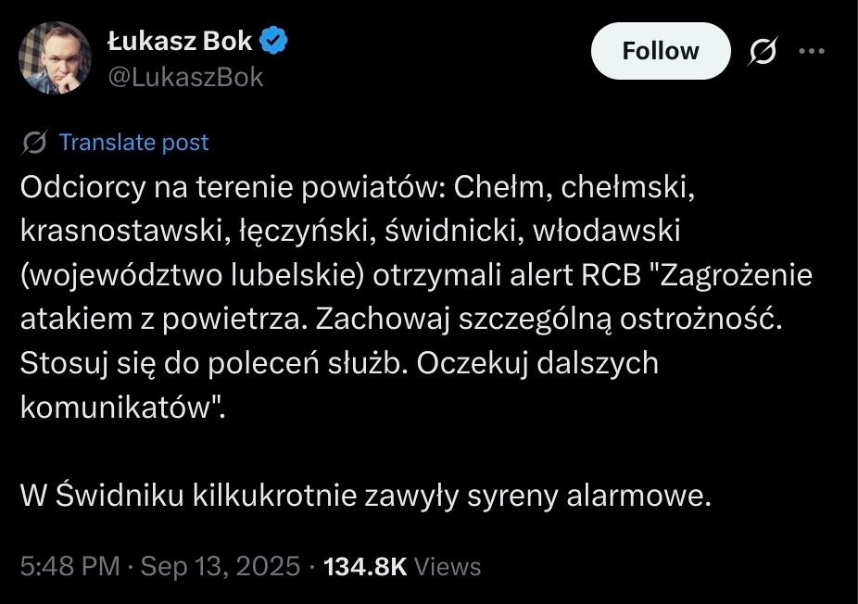Click the blue verified checkmark badge
Image resolution: width=858 pixels, height=604 pixels.
point(276,41)
